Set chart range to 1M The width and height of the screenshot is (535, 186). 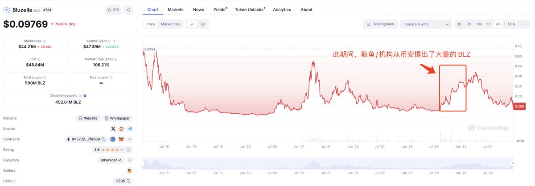[x=479, y=24]
